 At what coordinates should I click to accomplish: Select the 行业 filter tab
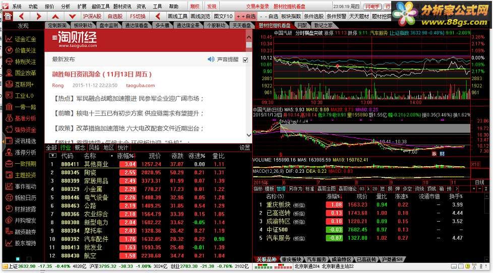coord(66,148)
